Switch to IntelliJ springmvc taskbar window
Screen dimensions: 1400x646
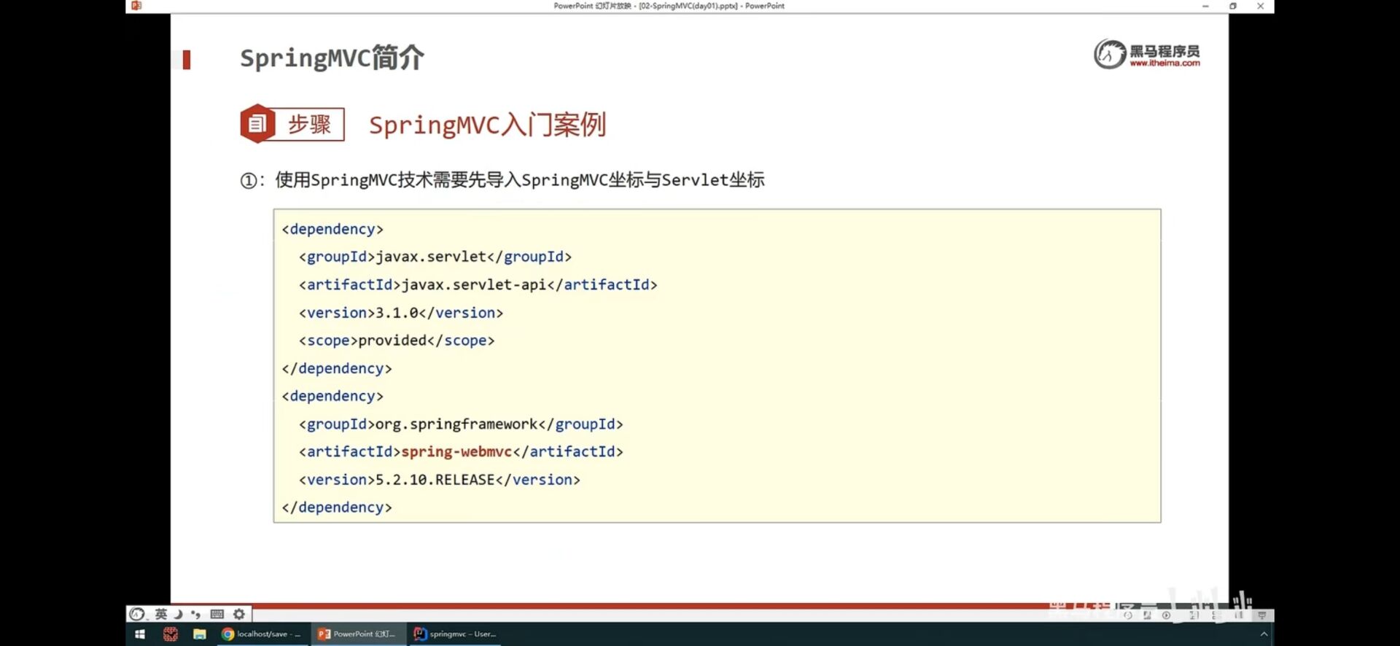(x=455, y=634)
